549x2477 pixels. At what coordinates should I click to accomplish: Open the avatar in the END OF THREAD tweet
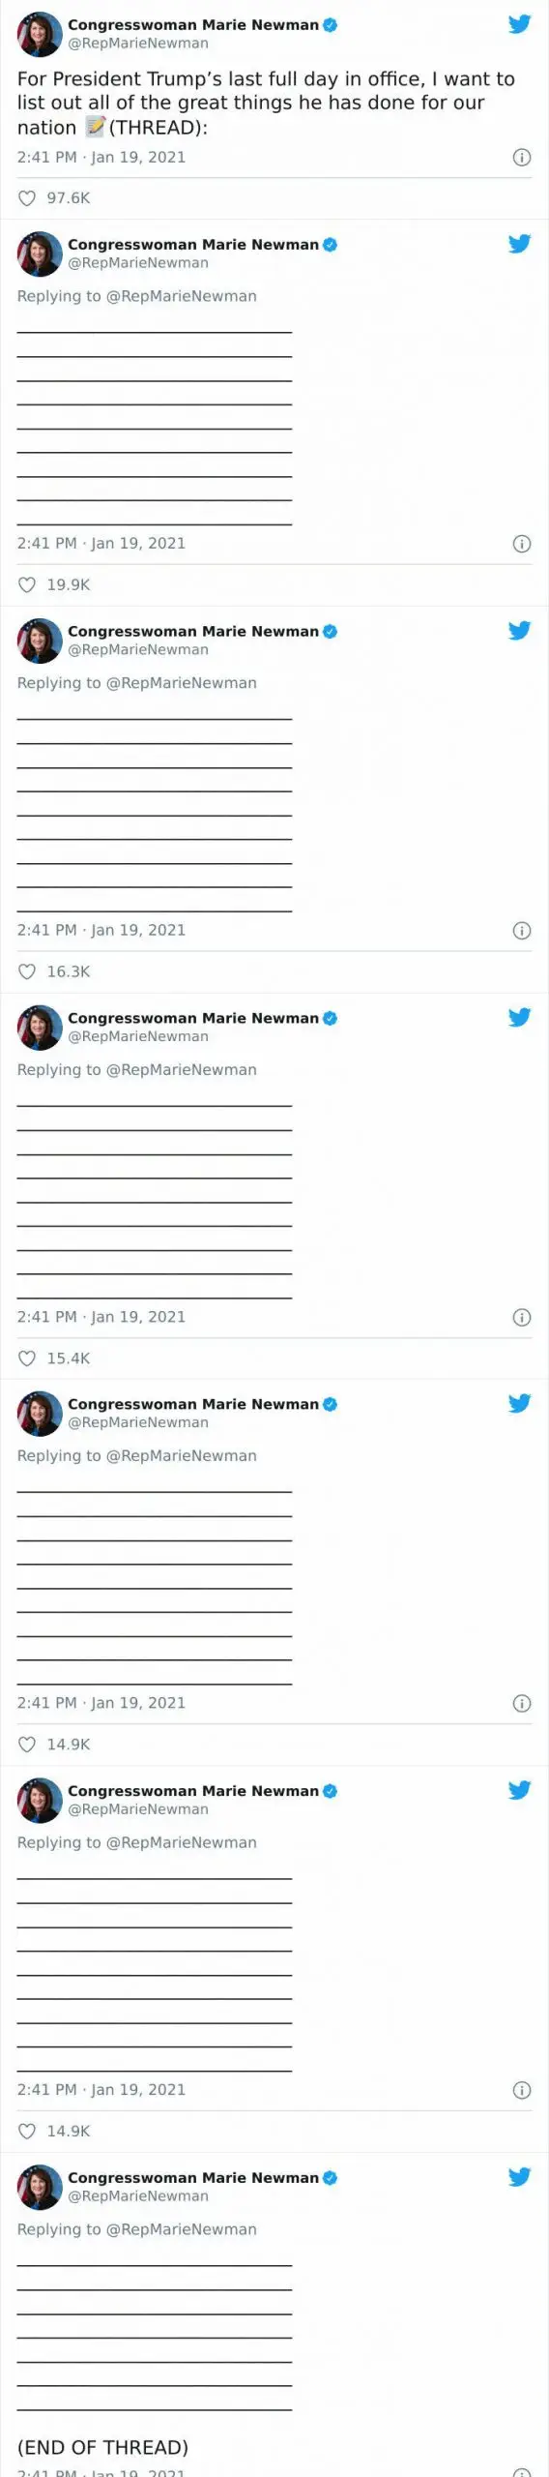point(40,2188)
